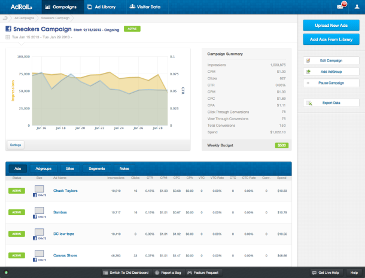Click the ACTIVE status of Canvas Shoes

click(x=17, y=255)
